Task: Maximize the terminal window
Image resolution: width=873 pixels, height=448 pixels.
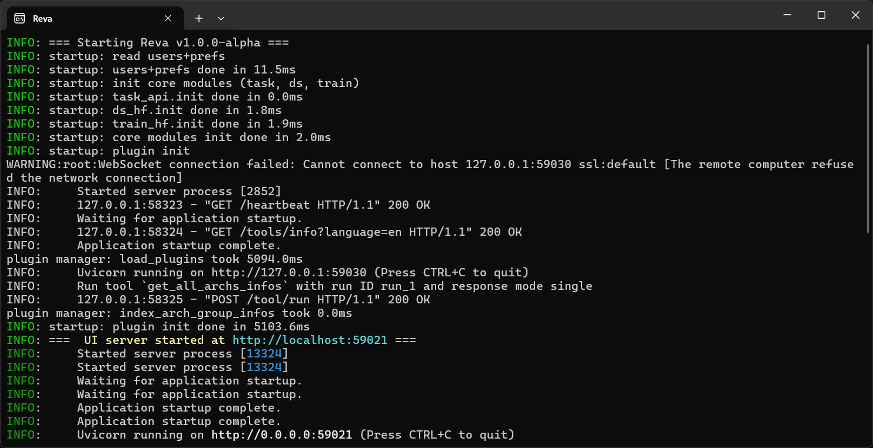Action: tap(821, 15)
